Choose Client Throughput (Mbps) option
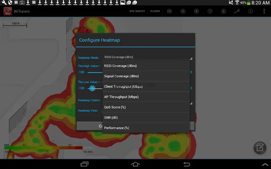271x169 pixels. [x=146, y=86]
